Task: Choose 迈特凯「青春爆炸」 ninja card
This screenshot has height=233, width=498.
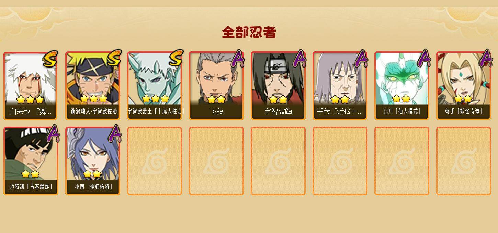Action: [x=31, y=161]
